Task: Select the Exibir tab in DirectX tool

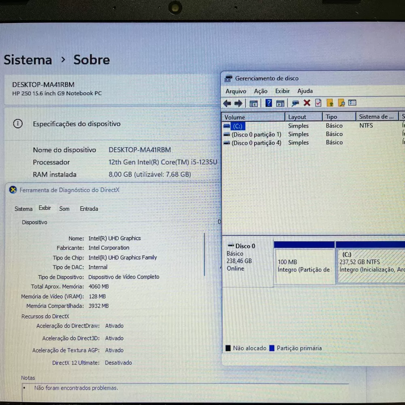Action: coord(45,208)
